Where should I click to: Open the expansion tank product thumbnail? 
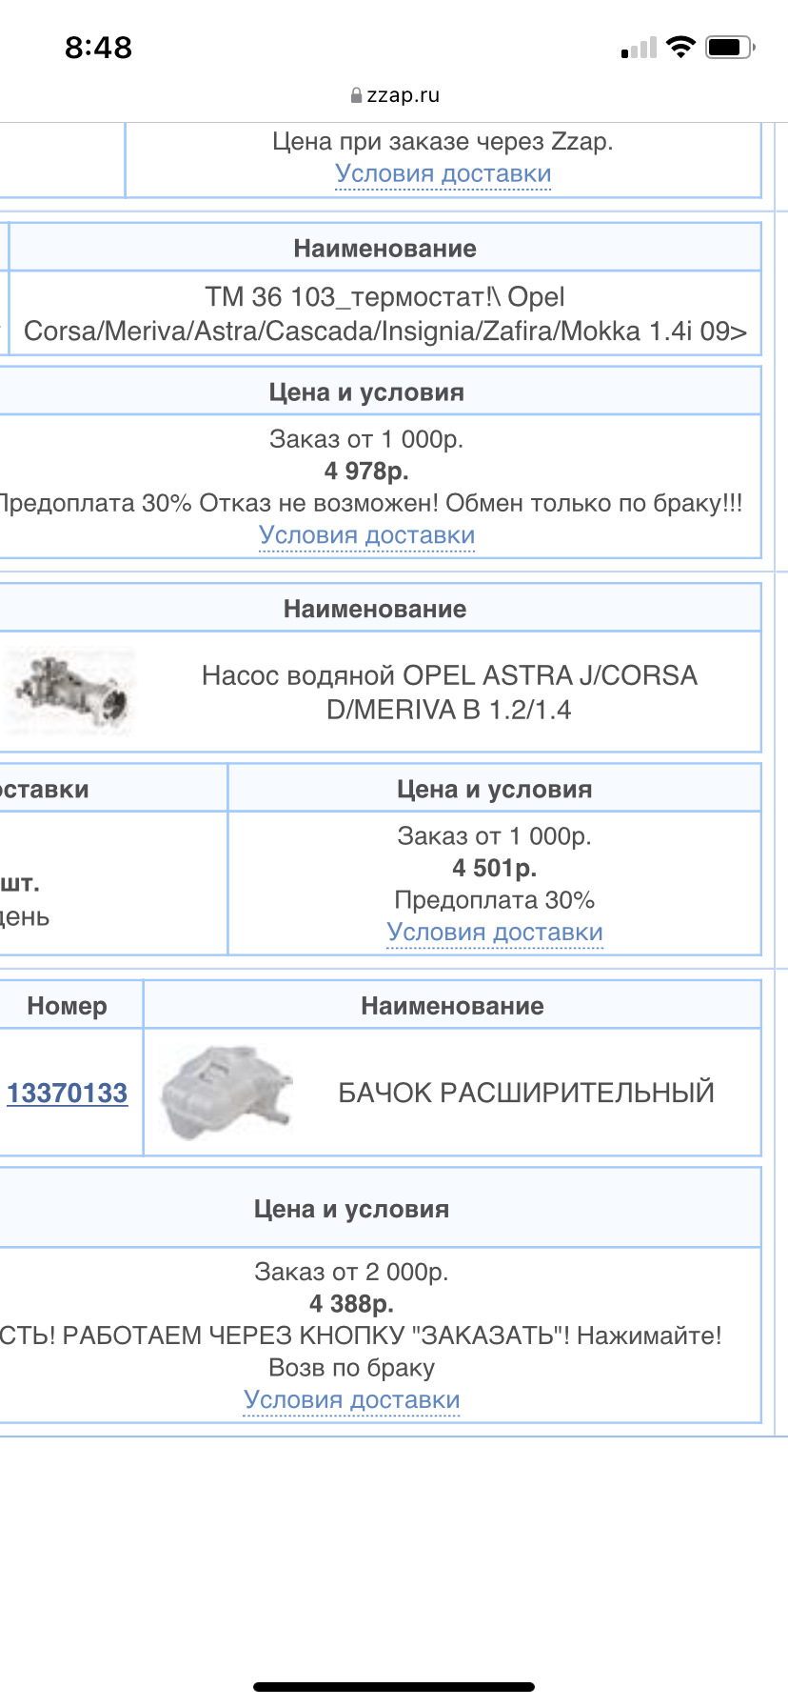point(227,1093)
